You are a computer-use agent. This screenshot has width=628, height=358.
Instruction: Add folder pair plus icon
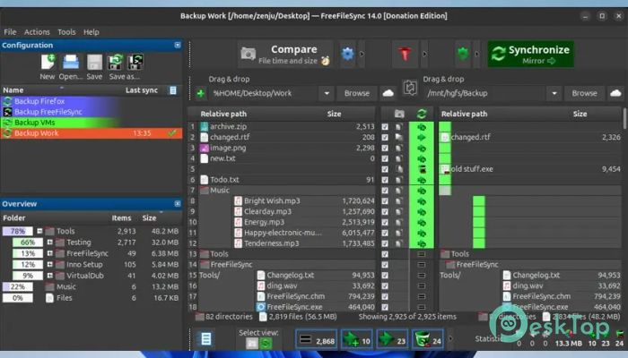(x=201, y=93)
